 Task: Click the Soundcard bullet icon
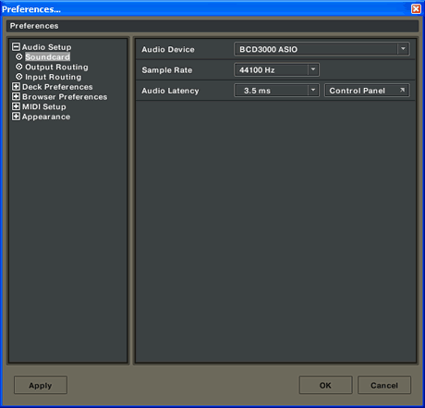click(19, 56)
